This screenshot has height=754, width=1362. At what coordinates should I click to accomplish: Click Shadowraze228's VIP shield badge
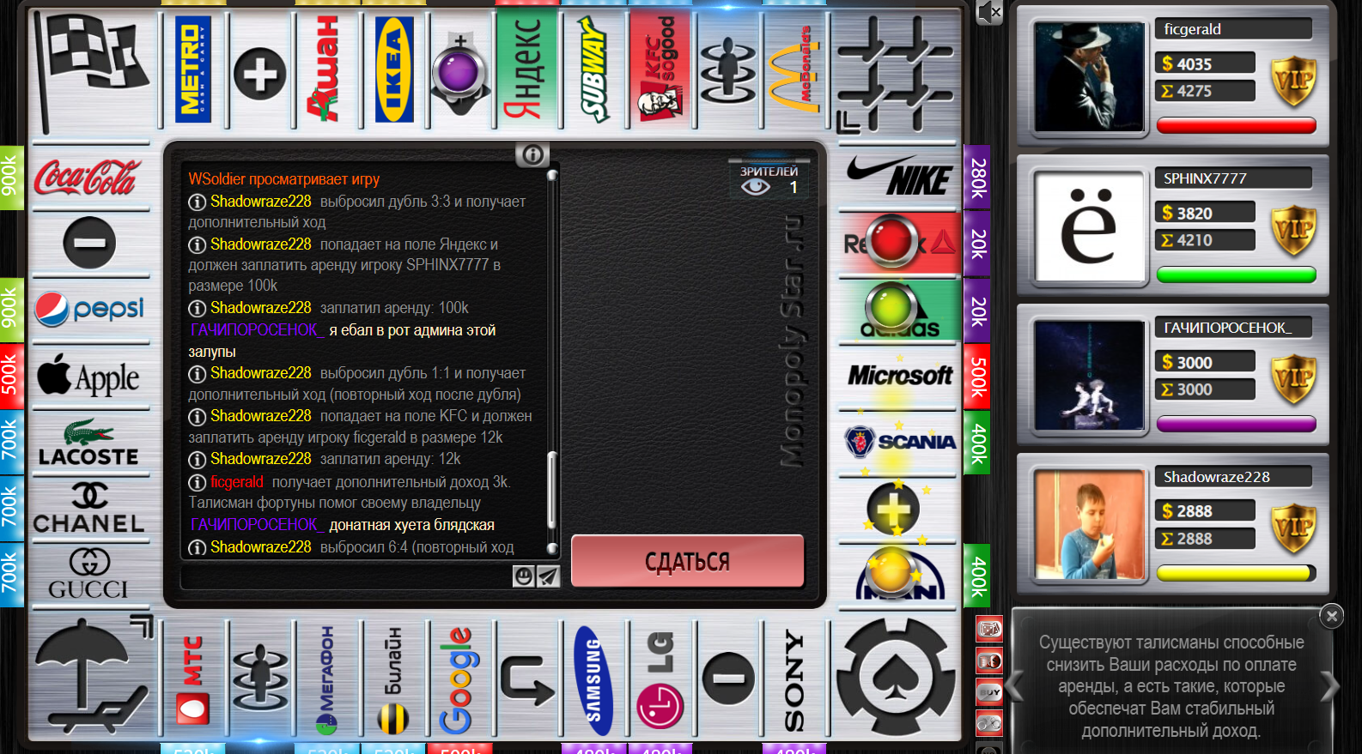pos(1293,528)
